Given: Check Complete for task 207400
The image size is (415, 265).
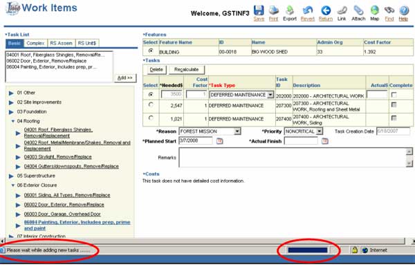Looking at the screenshot, I should click(394, 118).
